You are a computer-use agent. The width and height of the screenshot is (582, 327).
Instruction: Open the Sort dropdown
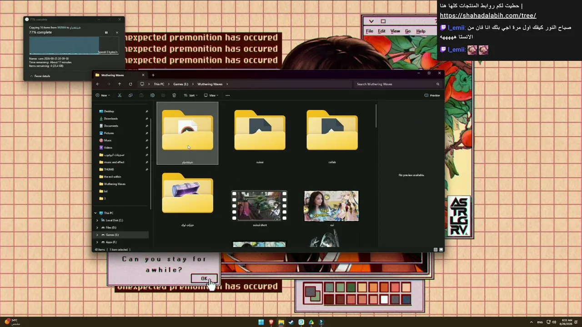191,95
